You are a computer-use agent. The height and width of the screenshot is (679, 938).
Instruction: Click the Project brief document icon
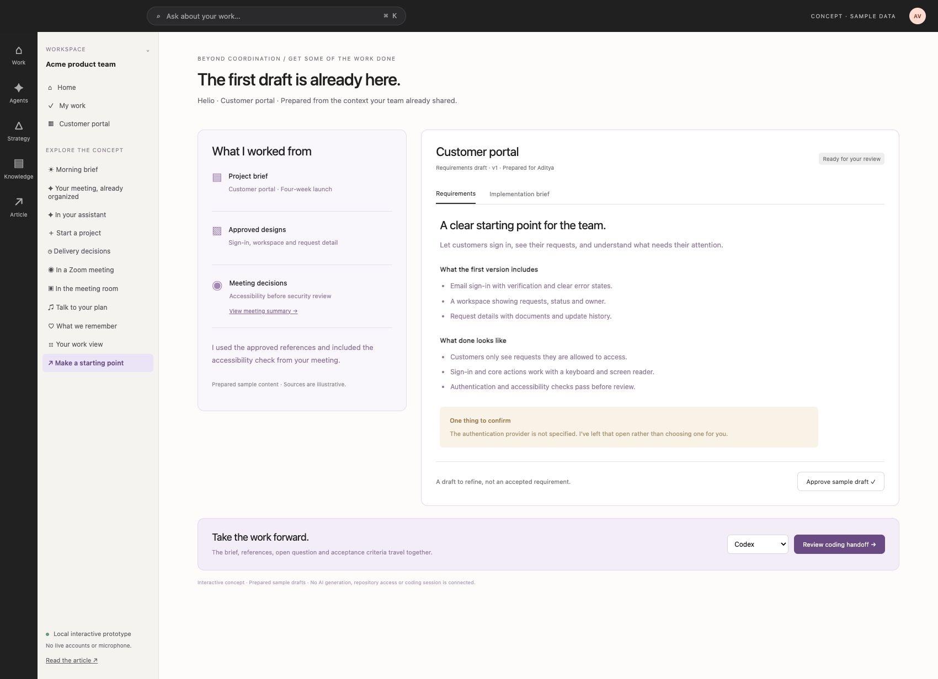pos(217,177)
